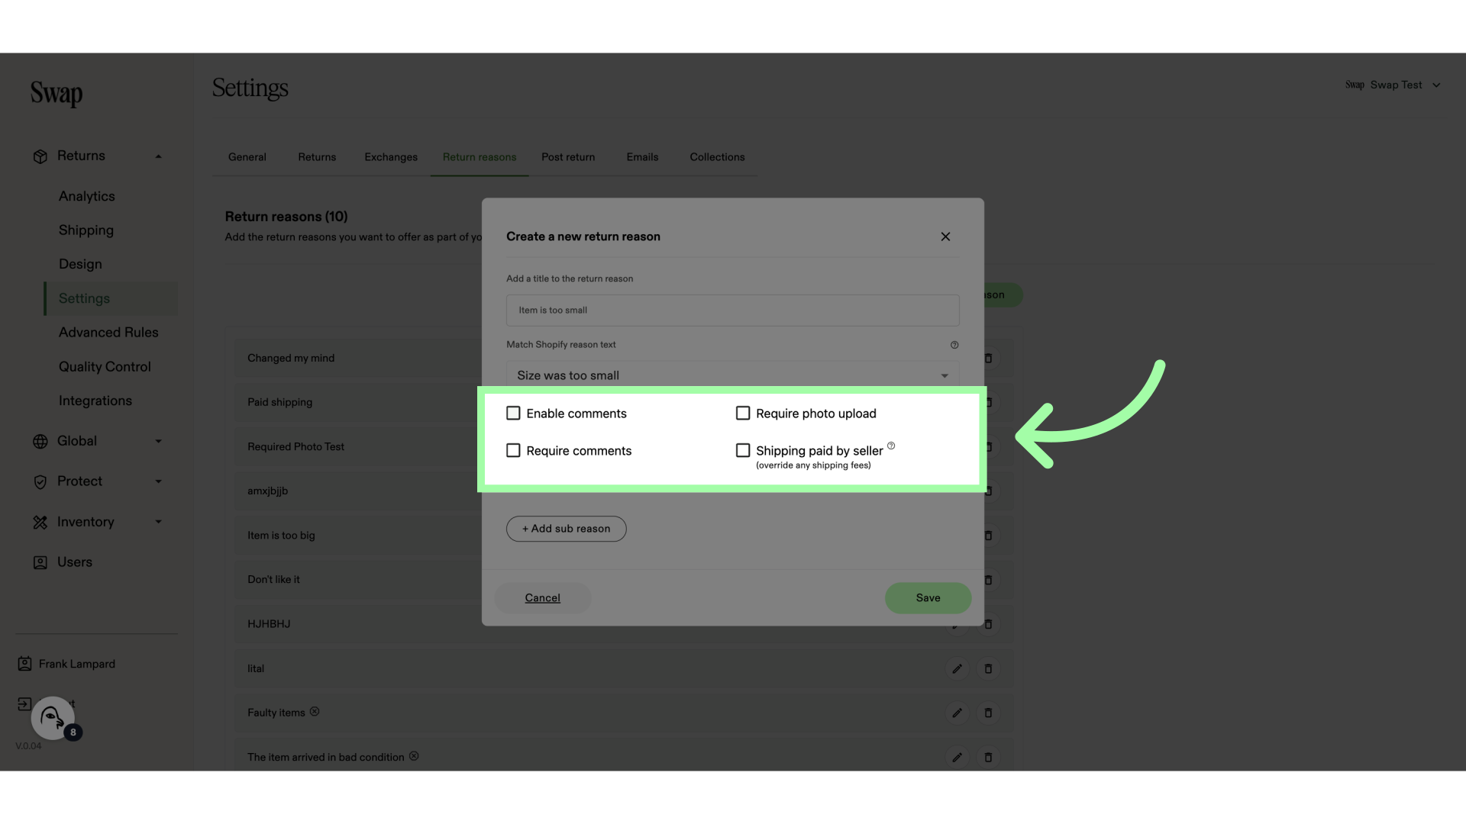Cancel creating the return reason
1466x824 pixels.
coord(543,598)
